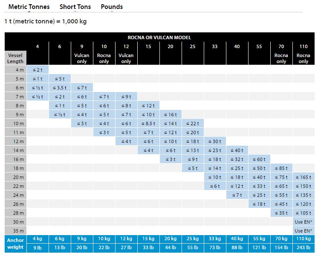The height and width of the screenshot is (253, 318).
Task: Click the 'Anchor weight' row label
Action: click(15, 244)
